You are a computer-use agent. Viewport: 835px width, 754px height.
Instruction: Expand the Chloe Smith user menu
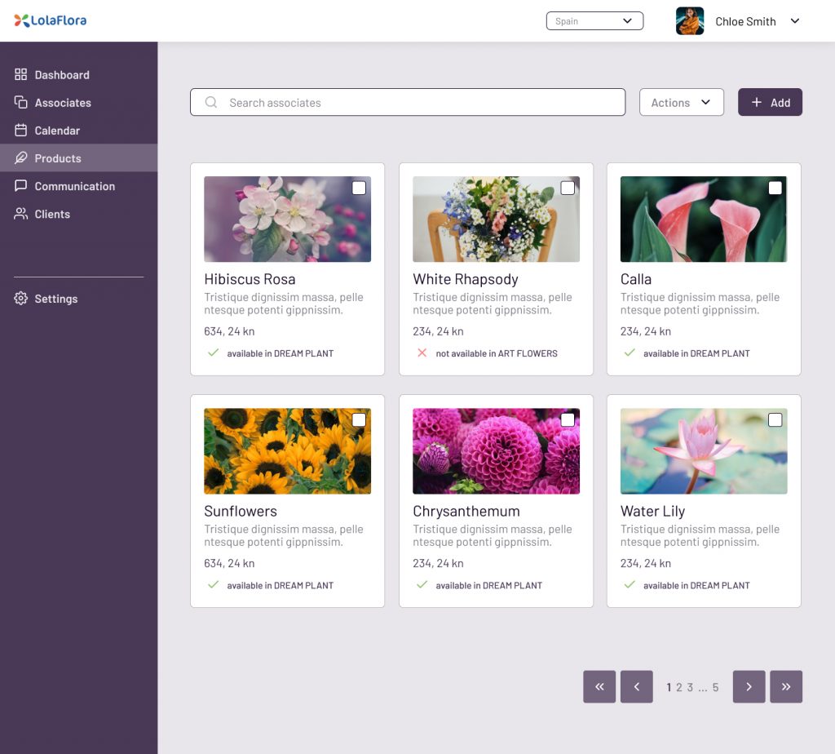pyautogui.click(x=795, y=21)
